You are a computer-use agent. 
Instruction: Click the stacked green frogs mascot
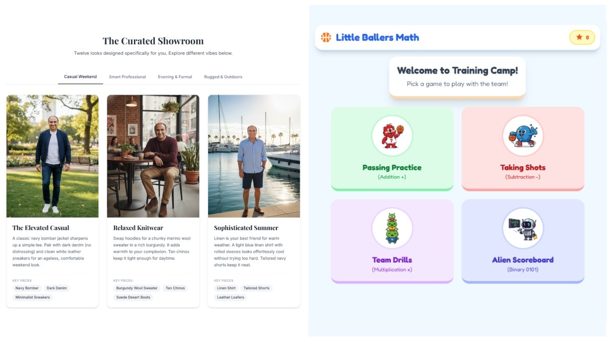point(392,228)
